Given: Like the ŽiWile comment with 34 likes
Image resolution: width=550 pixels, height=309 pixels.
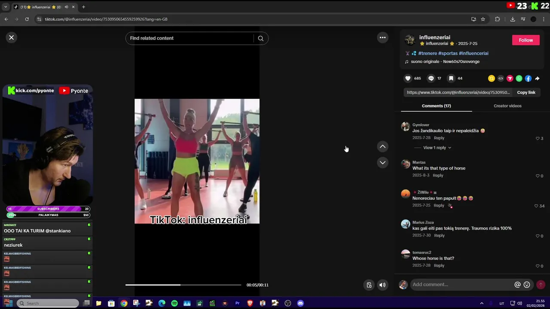Looking at the screenshot, I should coord(536,206).
